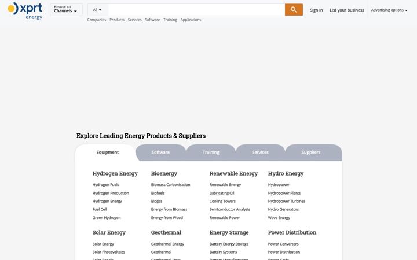Click the Hydropower Plants link

pyautogui.click(x=284, y=193)
